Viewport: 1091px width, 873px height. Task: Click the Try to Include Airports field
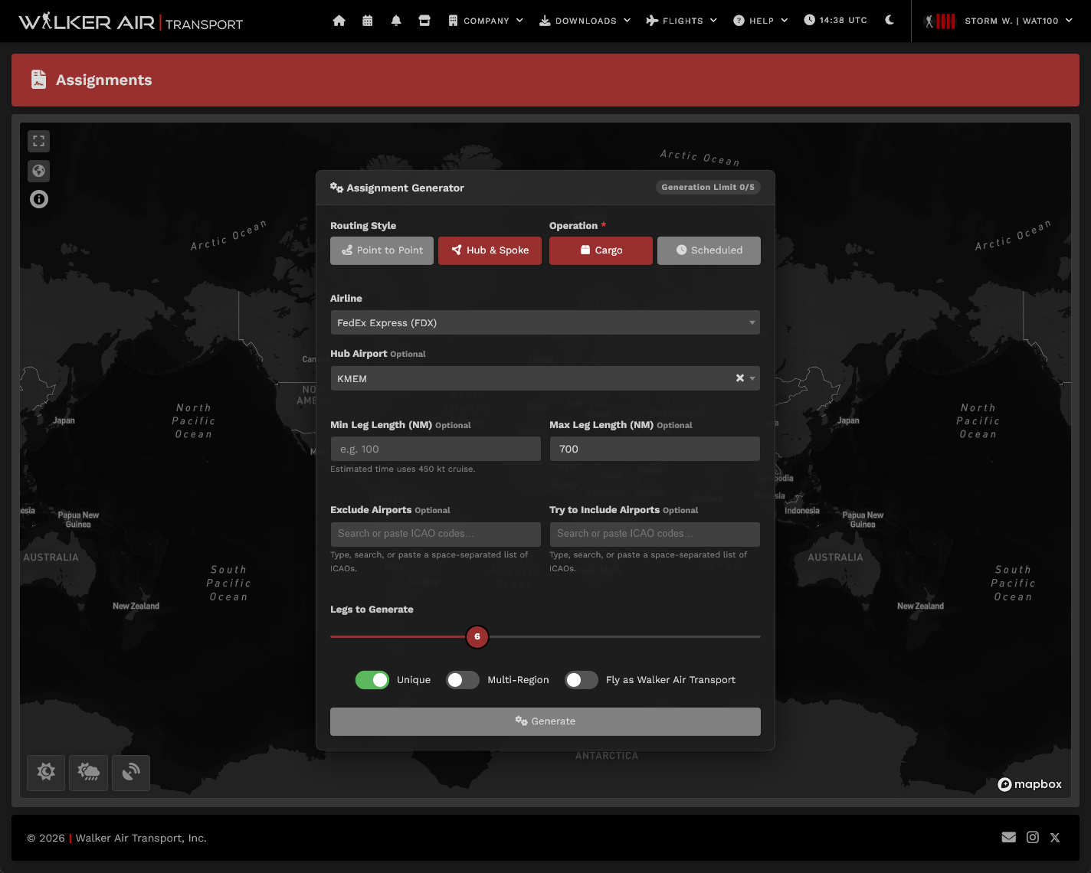[x=655, y=534]
